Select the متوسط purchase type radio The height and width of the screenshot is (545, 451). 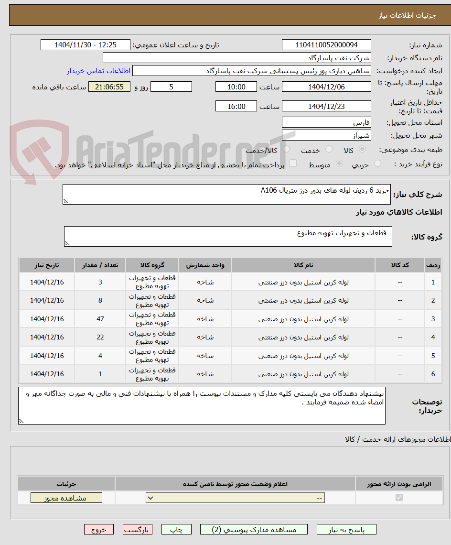(340, 163)
